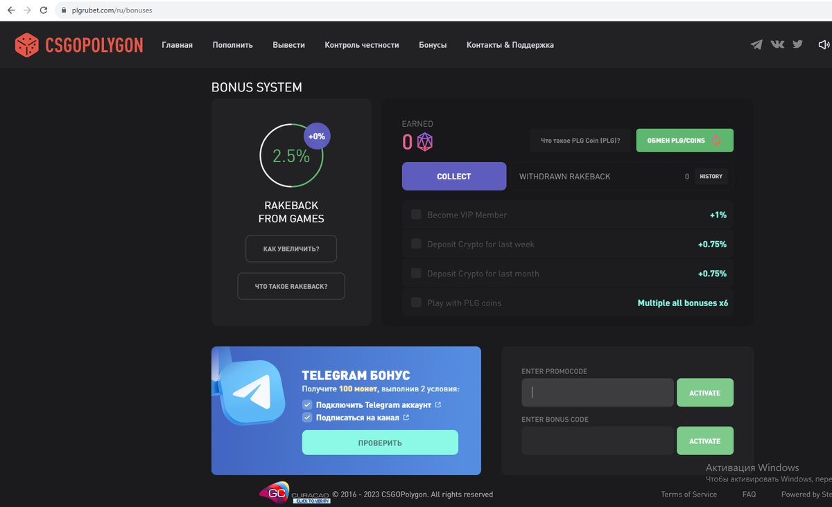Go back using browser back arrow
The height and width of the screenshot is (507, 832).
(x=10, y=10)
